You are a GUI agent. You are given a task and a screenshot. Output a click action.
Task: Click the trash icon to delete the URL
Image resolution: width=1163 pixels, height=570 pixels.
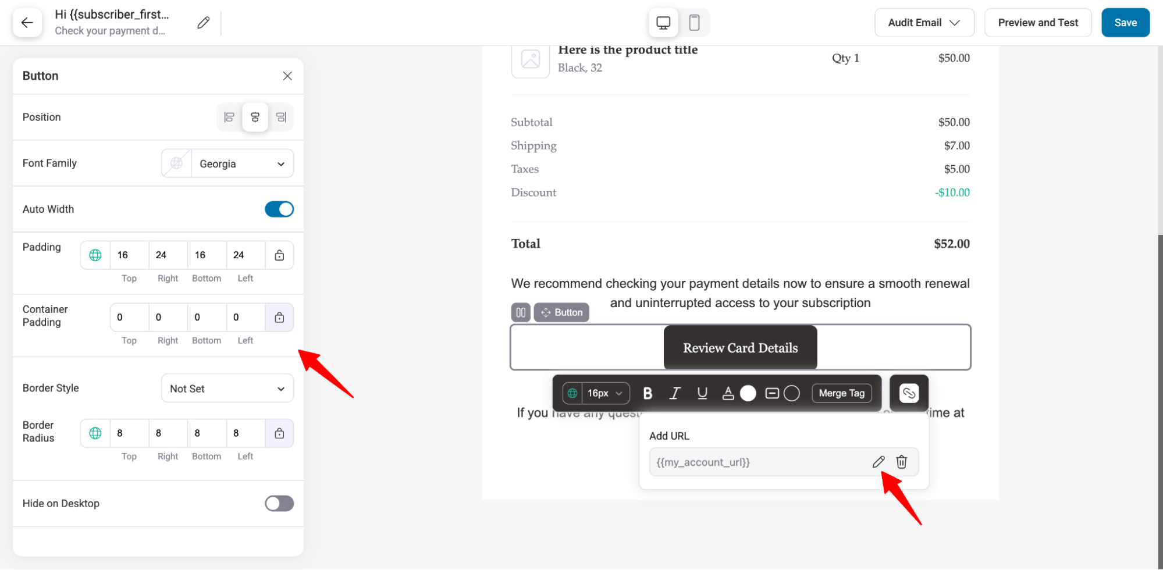click(901, 462)
